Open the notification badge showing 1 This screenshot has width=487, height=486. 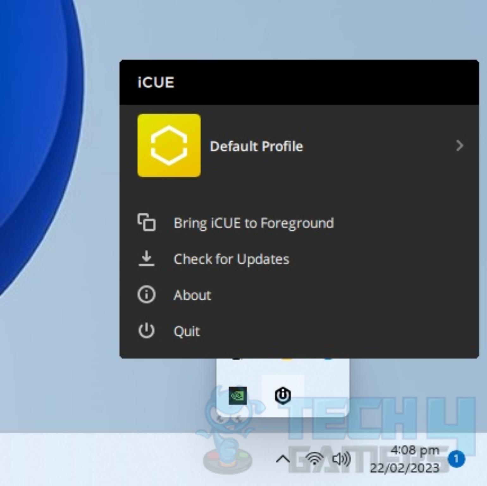(x=456, y=459)
